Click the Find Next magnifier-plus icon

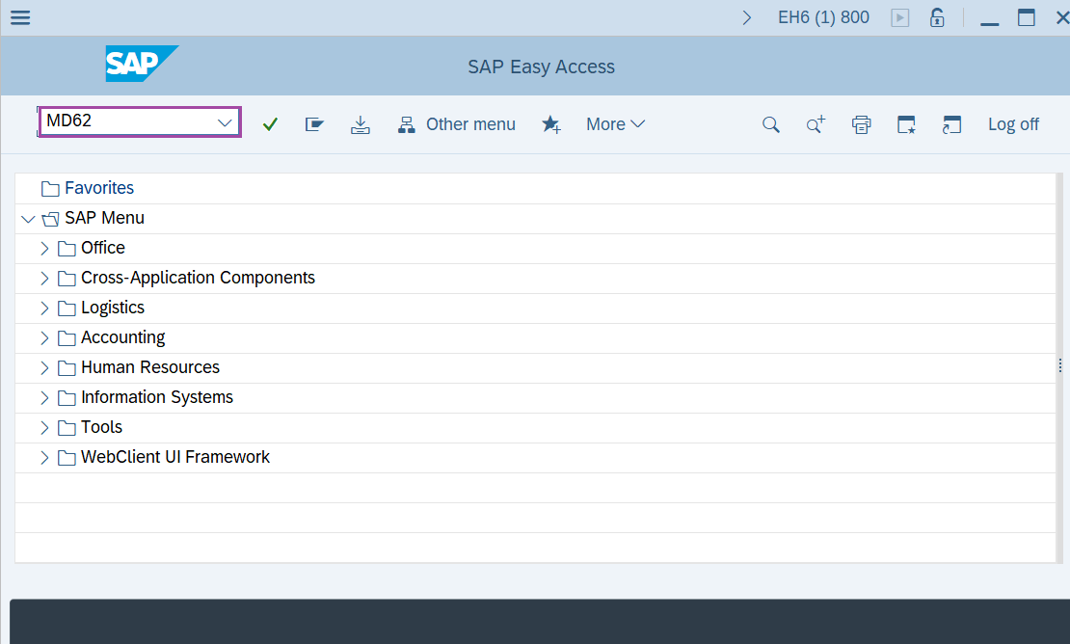click(816, 124)
